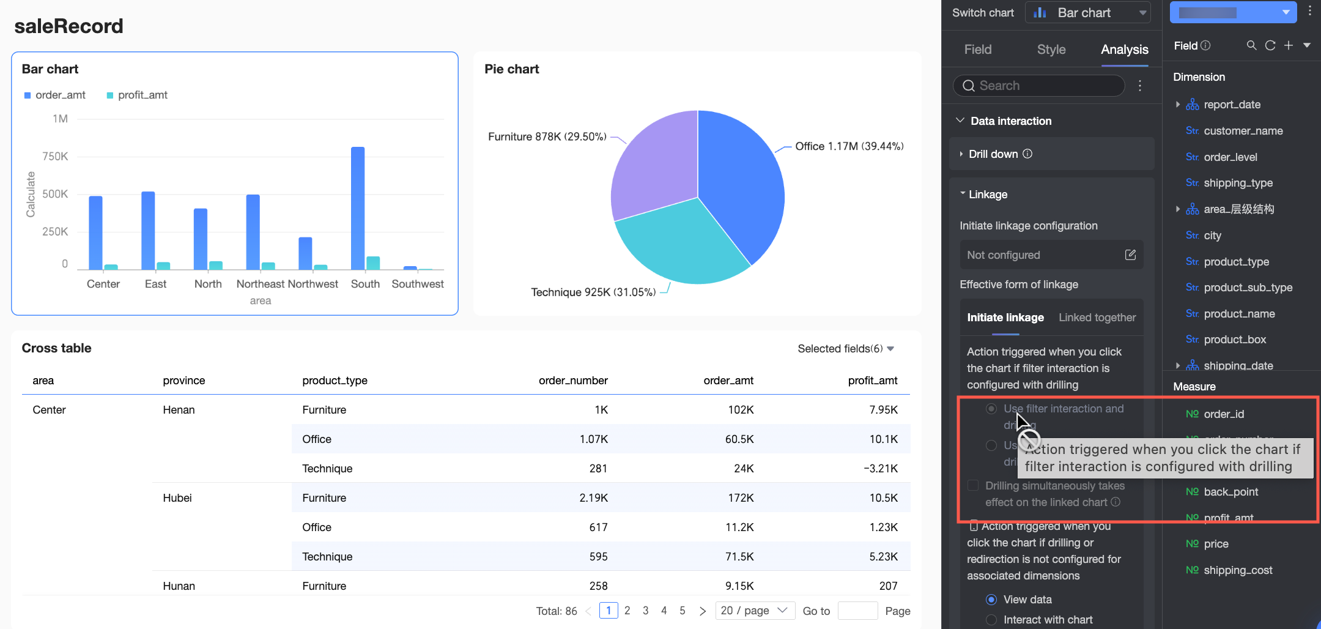The image size is (1321, 629).
Task: Click the Str icon of order_level
Action: [x=1192, y=157]
